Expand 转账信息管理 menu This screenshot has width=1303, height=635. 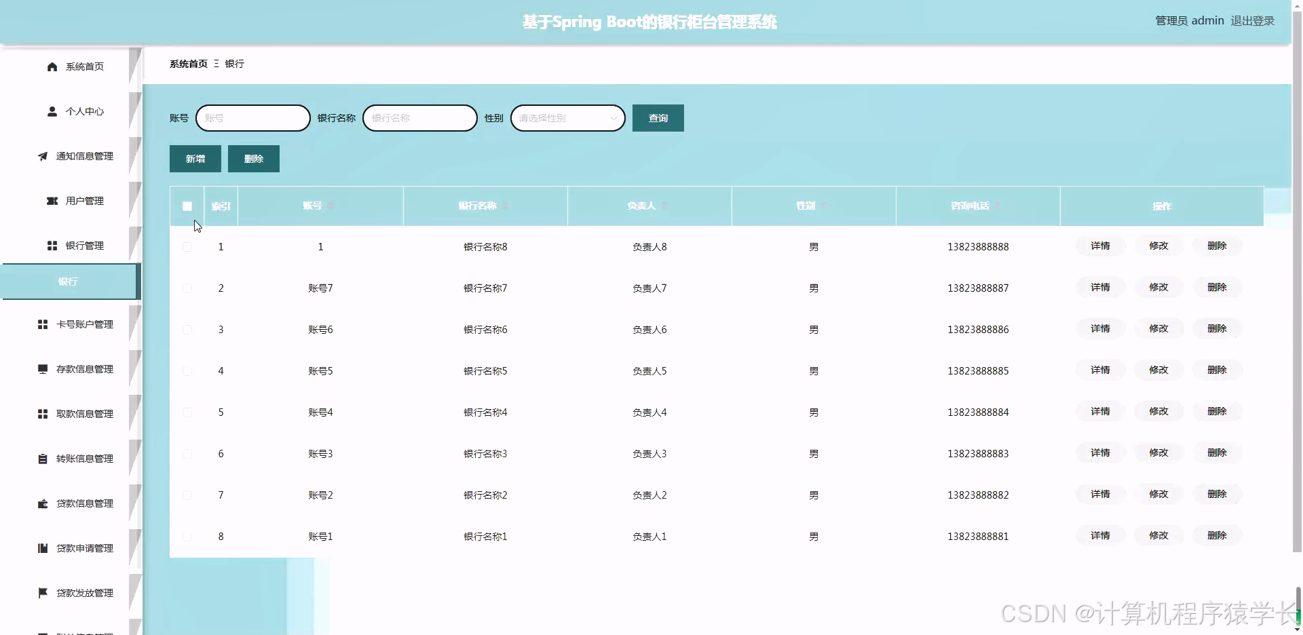[71, 459]
